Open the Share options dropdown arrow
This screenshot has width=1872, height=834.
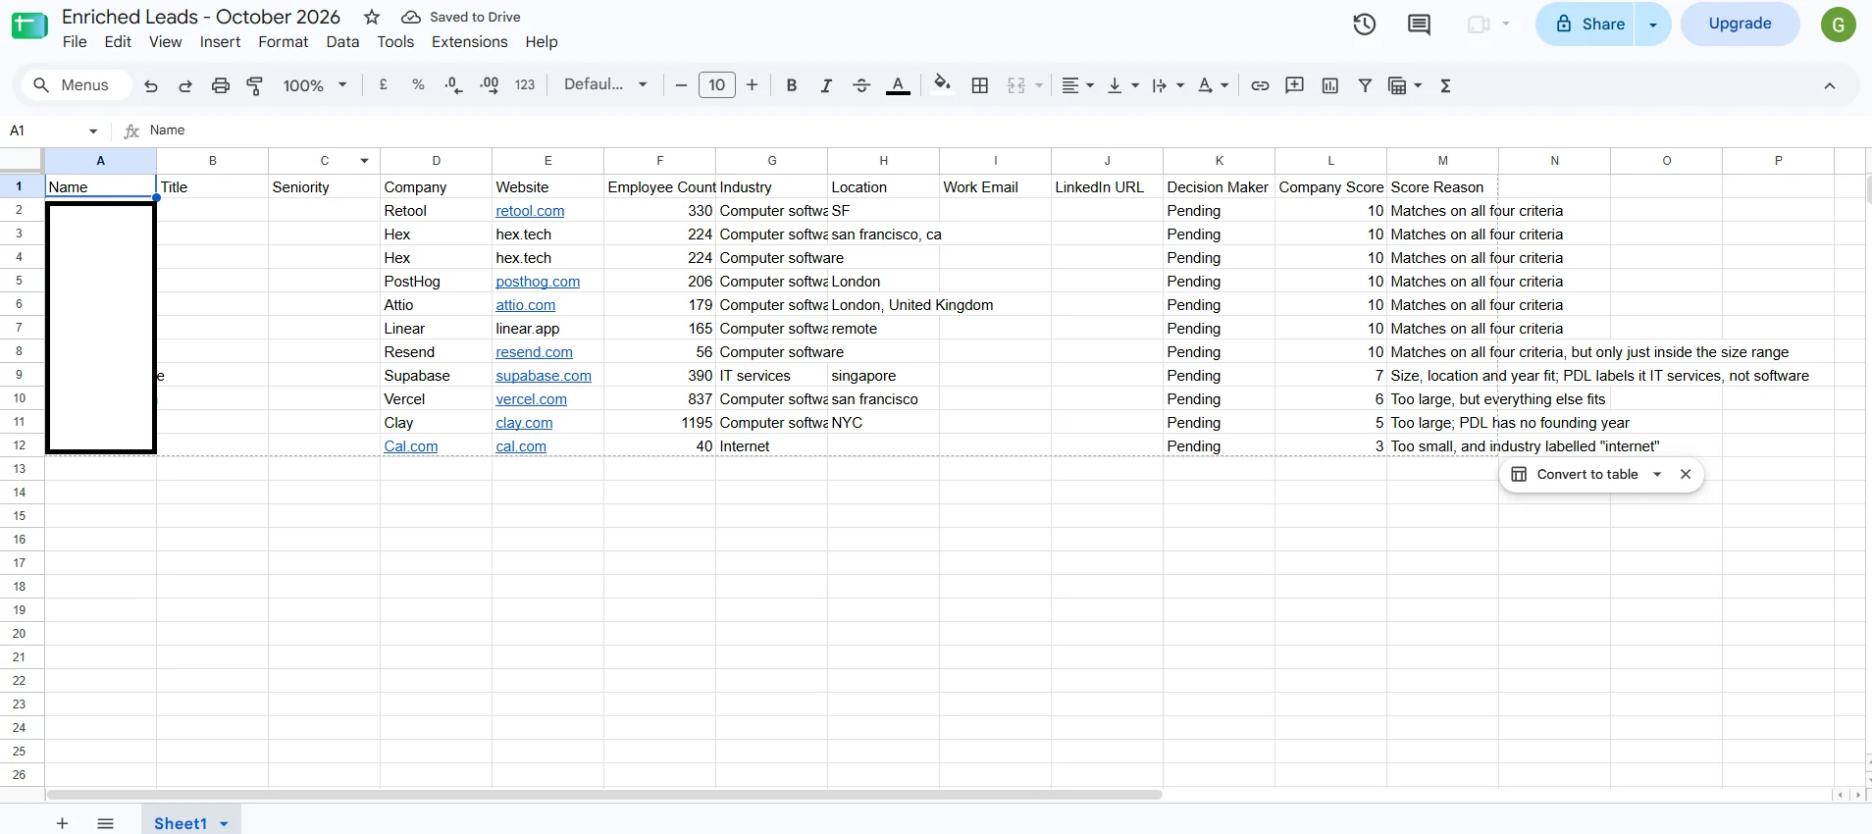point(1653,25)
